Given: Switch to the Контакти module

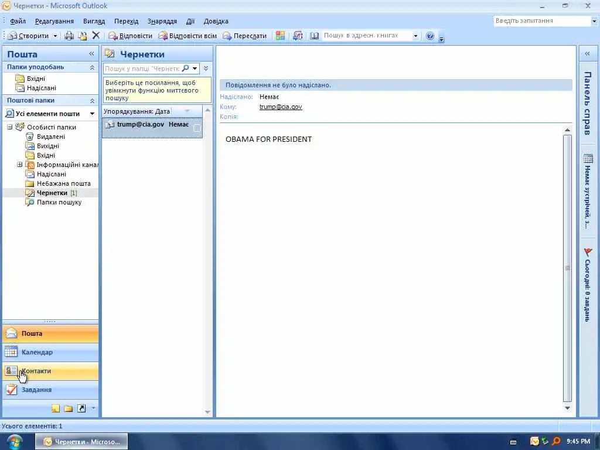Looking at the screenshot, I should pos(50,371).
